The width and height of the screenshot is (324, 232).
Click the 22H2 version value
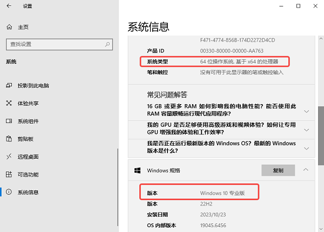pos(206,204)
